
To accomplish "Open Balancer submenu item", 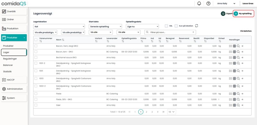I will tap(8, 65).
